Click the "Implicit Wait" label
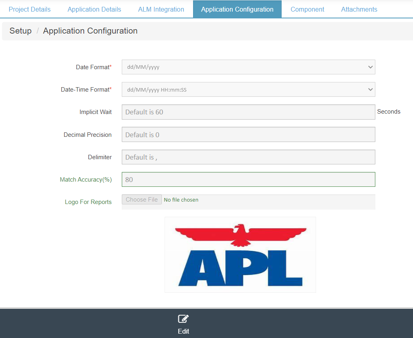 click(96, 112)
